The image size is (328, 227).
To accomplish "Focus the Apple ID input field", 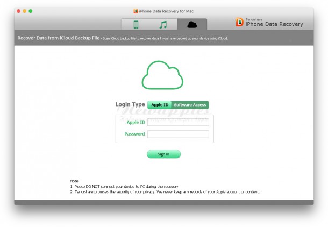I will tap(178, 122).
